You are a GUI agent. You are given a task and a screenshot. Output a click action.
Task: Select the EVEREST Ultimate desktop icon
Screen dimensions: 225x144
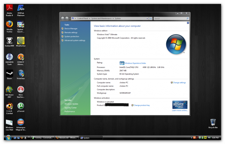tap(21, 60)
